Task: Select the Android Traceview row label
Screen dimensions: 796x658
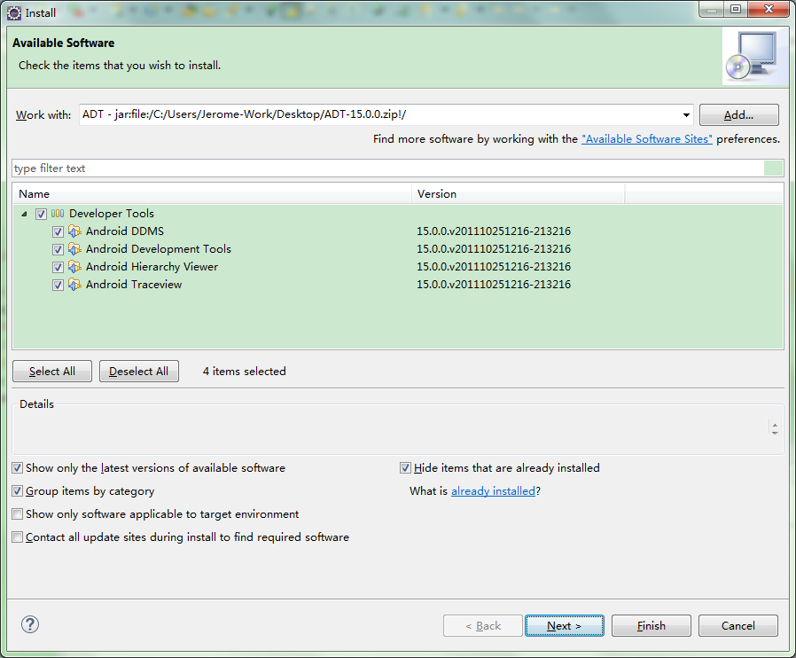Action: 134,285
